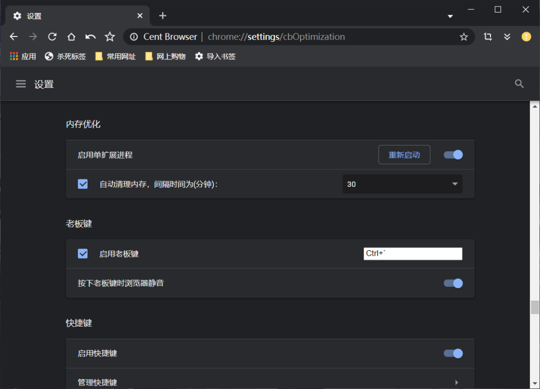The width and height of the screenshot is (540, 389).
Task: Disable the 启用单扩展进程 toggle switch
Action: (452, 154)
